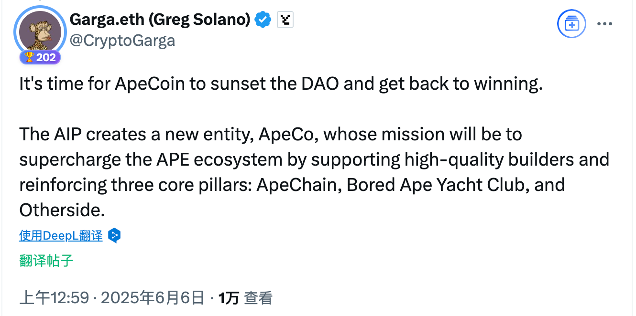This screenshot has height=316, width=636.
Task: Translate using the 使用DeepL翻译 link
Action: [61, 235]
